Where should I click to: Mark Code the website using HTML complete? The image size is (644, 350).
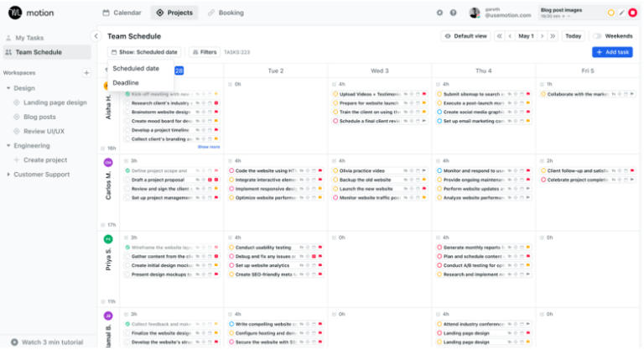pos(231,170)
